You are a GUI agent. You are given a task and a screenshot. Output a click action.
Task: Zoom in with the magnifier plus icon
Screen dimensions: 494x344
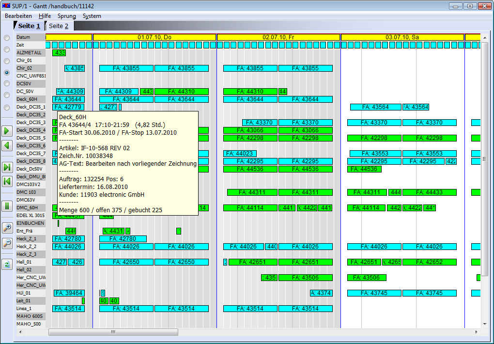[x=7, y=228]
